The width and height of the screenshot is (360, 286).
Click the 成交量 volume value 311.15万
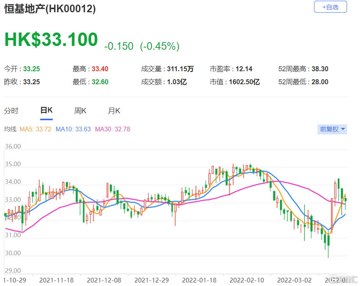click(180, 69)
